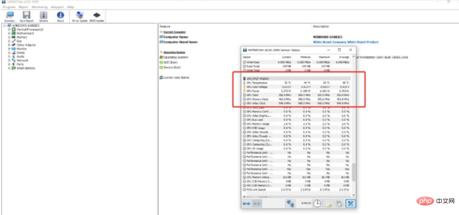Click the greyed shrink-columns arrows button
459x215 pixels.
257,203
